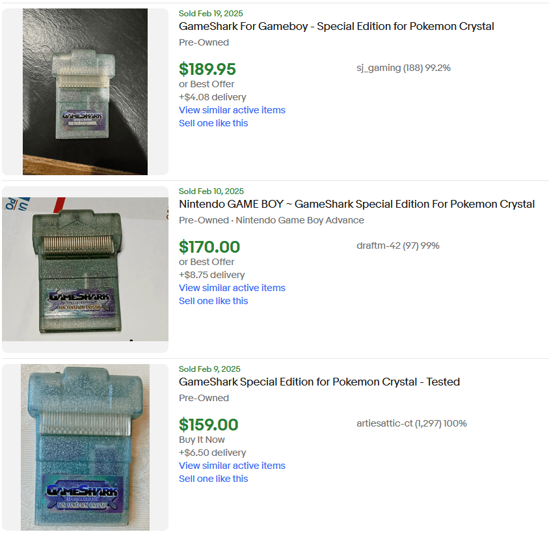Open the artiesattic-ct GameShark listing thumbnail
Screen dimensions: 549x534
click(x=85, y=447)
